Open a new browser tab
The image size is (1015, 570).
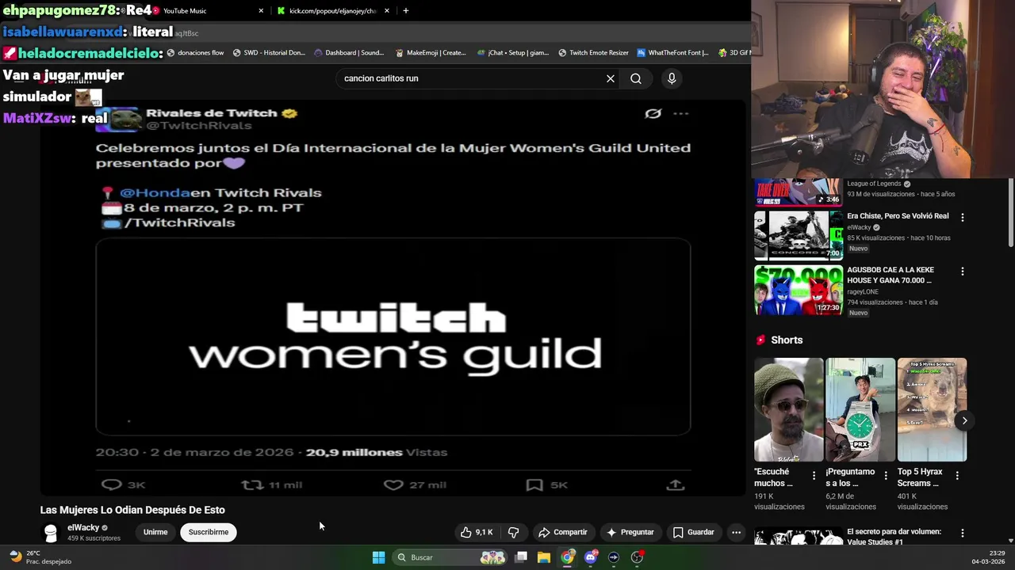point(405,11)
